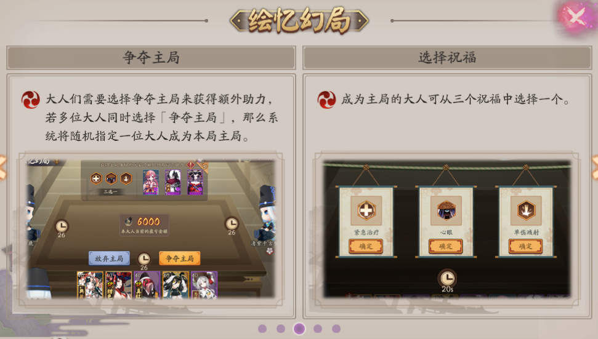
Task: Show the previous tutorial page arrow
Action: pos(2,167)
